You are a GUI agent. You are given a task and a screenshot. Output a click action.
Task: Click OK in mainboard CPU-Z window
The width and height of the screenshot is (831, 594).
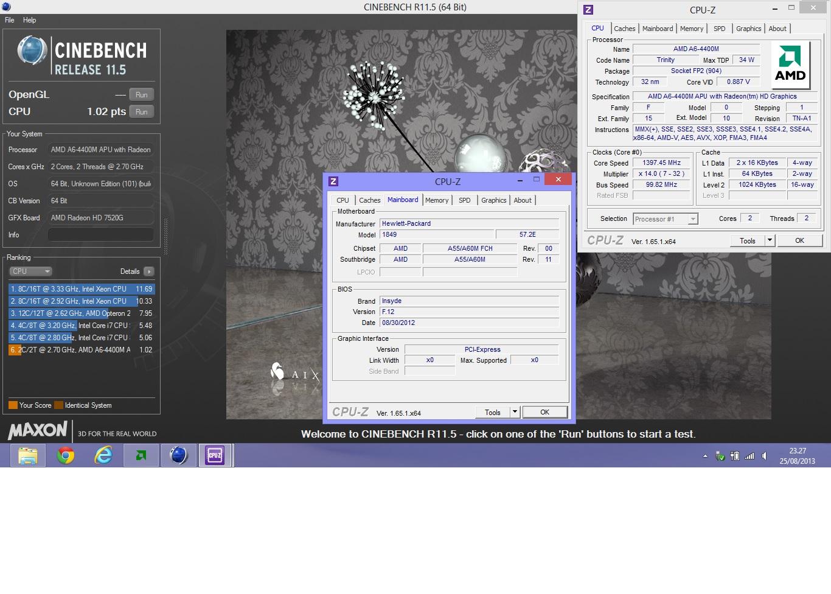point(545,413)
